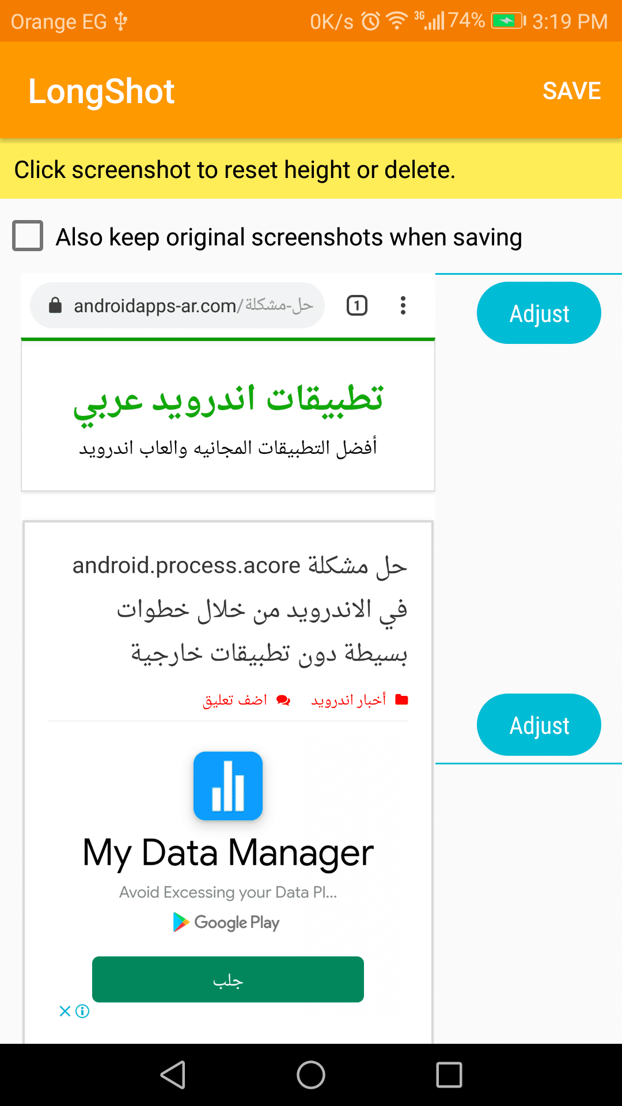Tap the green جلب install button
Viewport: 622px width, 1106px height.
pos(228,979)
